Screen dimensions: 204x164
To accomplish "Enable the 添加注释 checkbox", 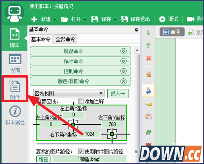I will click(x=81, y=101).
